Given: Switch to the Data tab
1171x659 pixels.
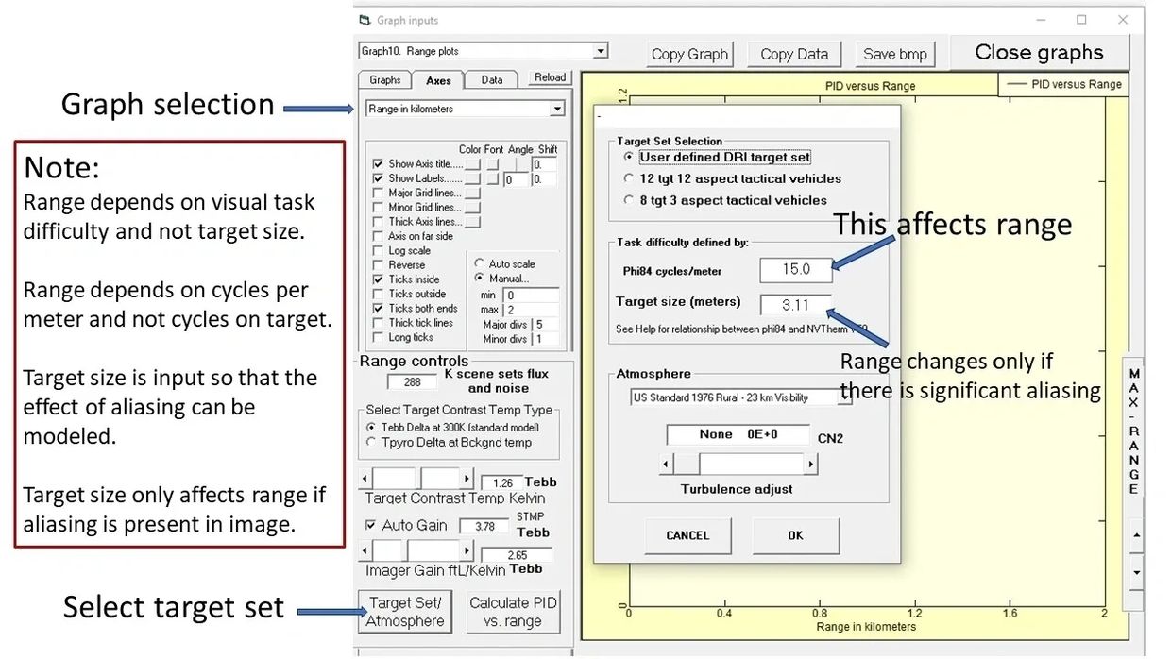Looking at the screenshot, I should click(x=492, y=80).
